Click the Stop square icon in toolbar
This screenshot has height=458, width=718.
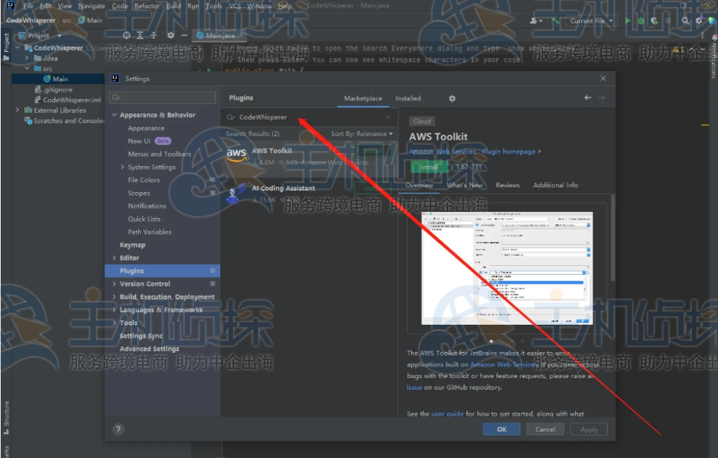pyautogui.click(x=668, y=20)
